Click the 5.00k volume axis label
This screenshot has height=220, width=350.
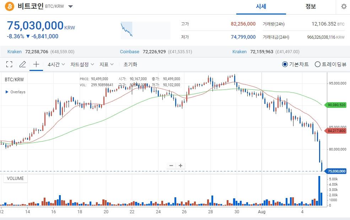[x=334, y=179]
